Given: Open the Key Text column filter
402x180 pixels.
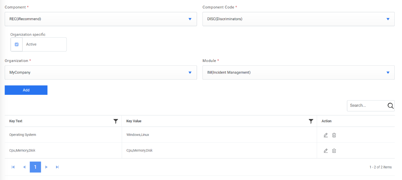Looking at the screenshot, I should (115, 121).
